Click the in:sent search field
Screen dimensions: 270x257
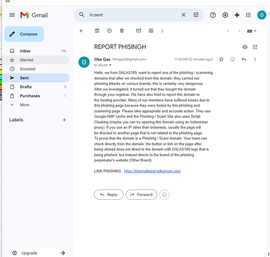click(x=133, y=15)
